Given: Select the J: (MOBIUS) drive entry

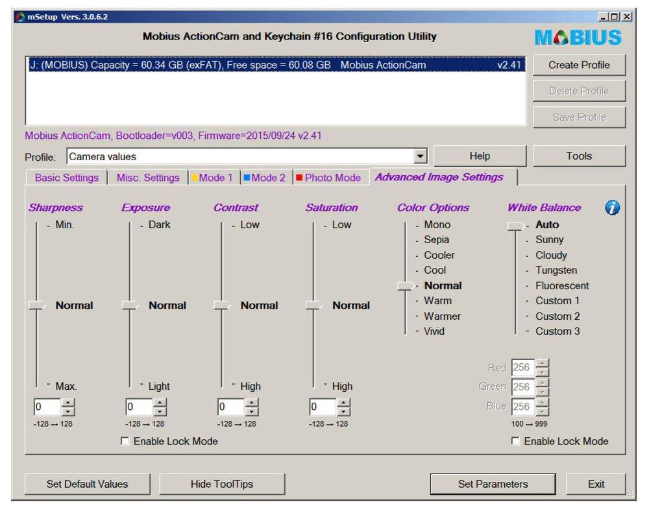Looking at the screenshot, I should click(x=276, y=65).
